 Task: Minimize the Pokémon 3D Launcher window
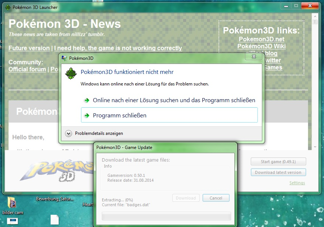click(x=286, y=6)
